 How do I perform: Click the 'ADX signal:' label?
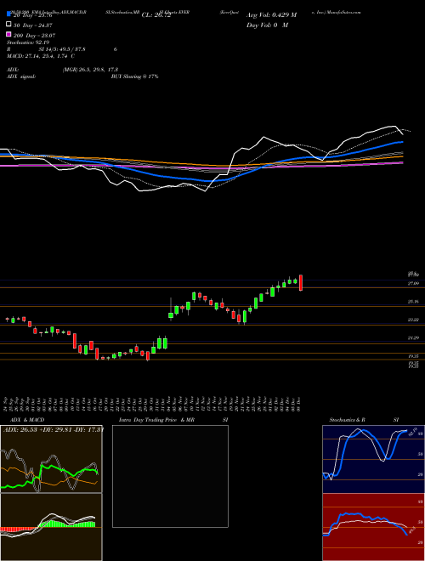21,76
